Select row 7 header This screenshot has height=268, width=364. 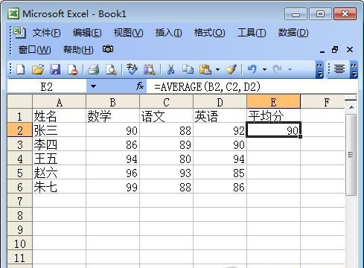click(20, 201)
